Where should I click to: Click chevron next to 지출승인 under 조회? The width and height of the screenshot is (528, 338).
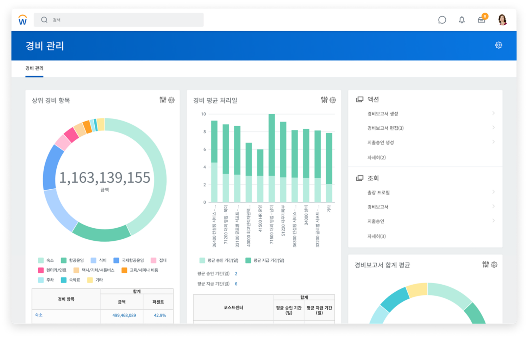pyautogui.click(x=494, y=221)
